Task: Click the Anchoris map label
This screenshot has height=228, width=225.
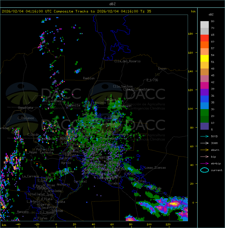Action: [x=63, y=184]
